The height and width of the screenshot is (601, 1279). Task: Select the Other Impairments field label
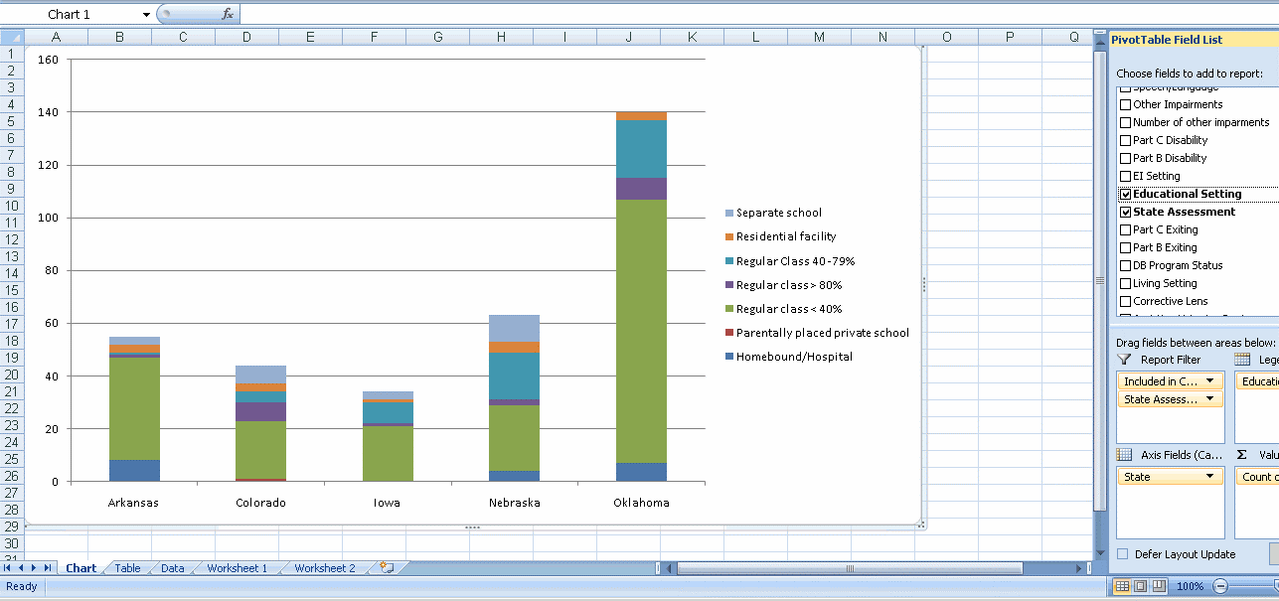1177,104
